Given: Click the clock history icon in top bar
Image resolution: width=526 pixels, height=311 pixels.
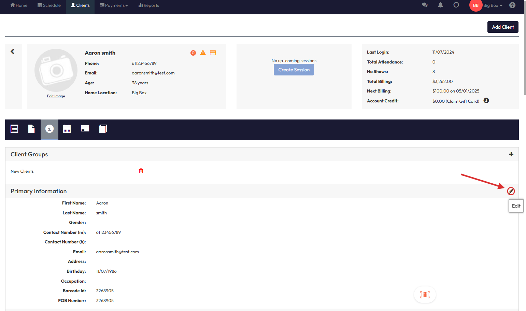Looking at the screenshot, I should coord(456,5).
